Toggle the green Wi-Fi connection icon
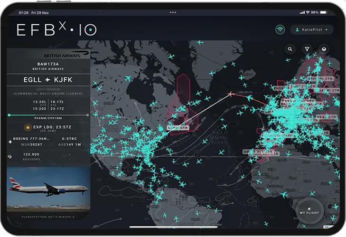The image size is (346, 237). (280, 29)
